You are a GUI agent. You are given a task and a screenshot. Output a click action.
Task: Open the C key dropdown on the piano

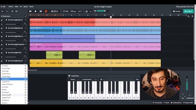pyautogui.click(x=96, y=79)
